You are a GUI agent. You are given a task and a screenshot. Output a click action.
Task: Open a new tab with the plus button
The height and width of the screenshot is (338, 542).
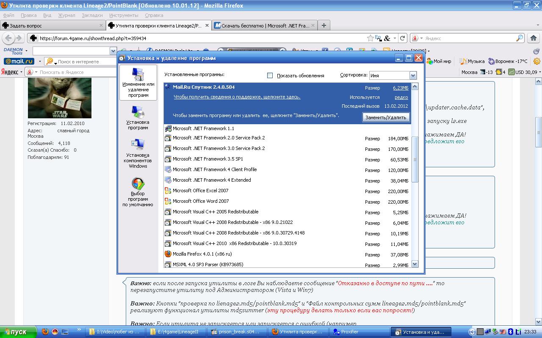[324, 25]
